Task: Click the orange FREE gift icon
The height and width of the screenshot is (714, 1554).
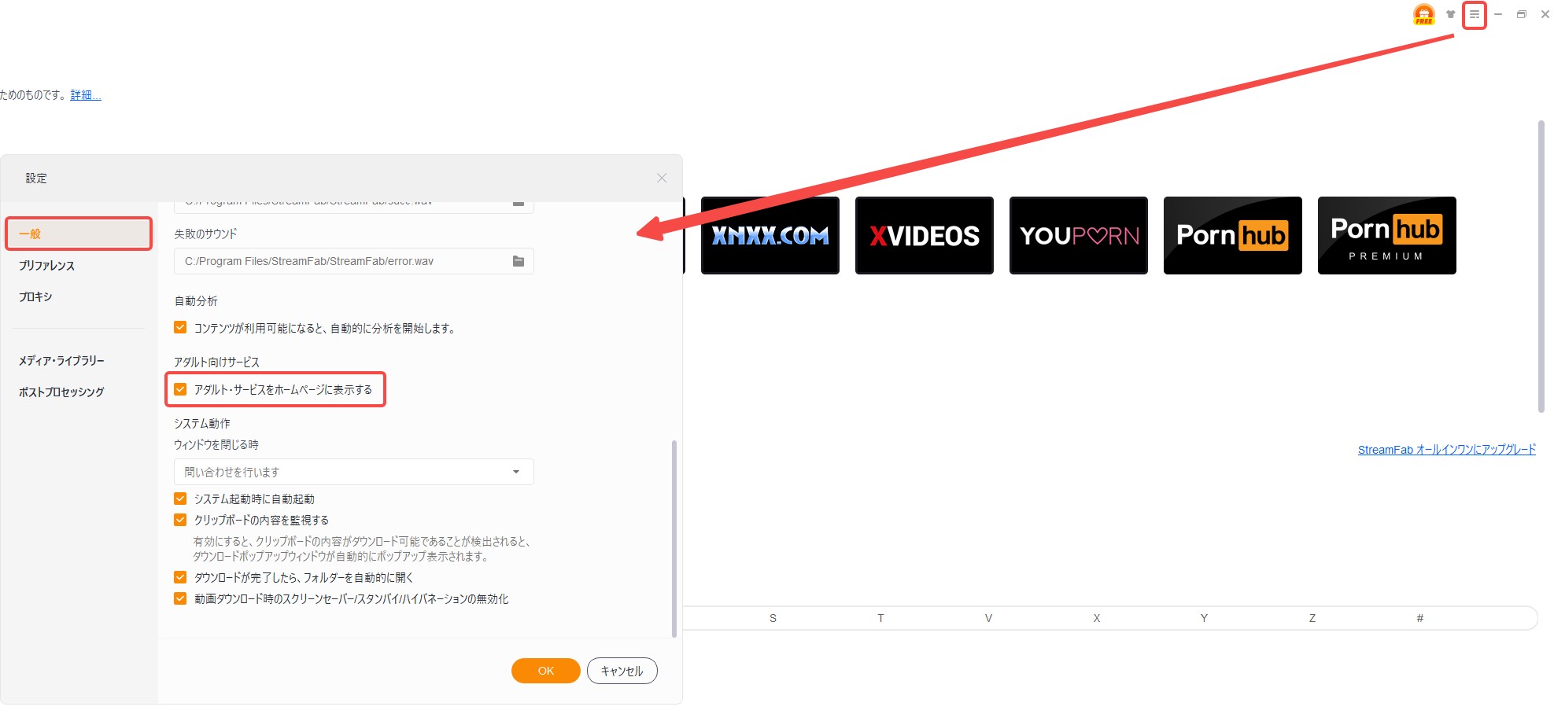Action: click(x=1423, y=14)
